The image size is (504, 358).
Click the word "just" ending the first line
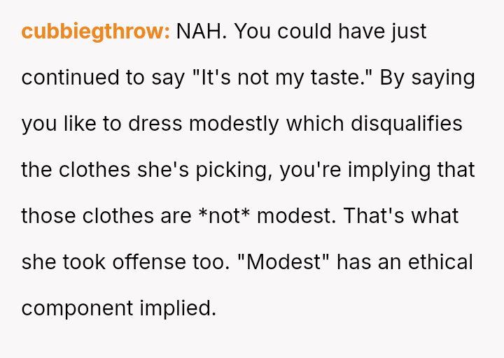(x=408, y=31)
